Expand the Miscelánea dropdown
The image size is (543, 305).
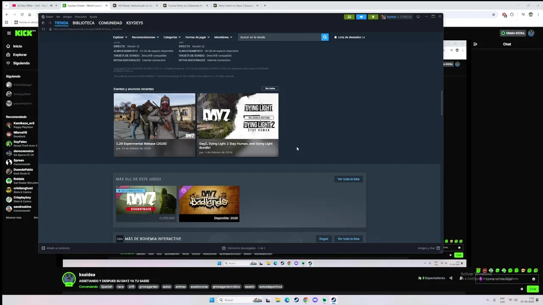[x=223, y=37]
